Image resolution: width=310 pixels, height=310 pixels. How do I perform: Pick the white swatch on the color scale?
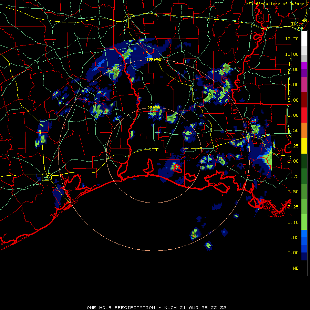point(304,38)
